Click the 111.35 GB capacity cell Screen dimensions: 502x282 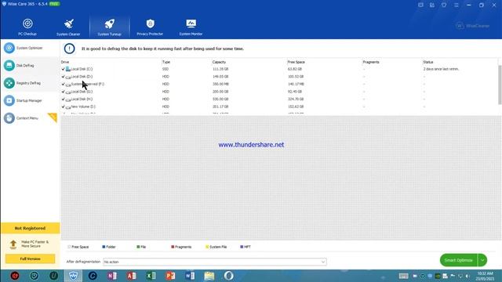(220, 69)
